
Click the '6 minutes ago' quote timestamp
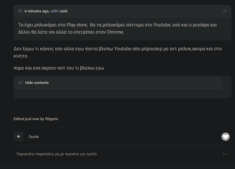[37, 11]
